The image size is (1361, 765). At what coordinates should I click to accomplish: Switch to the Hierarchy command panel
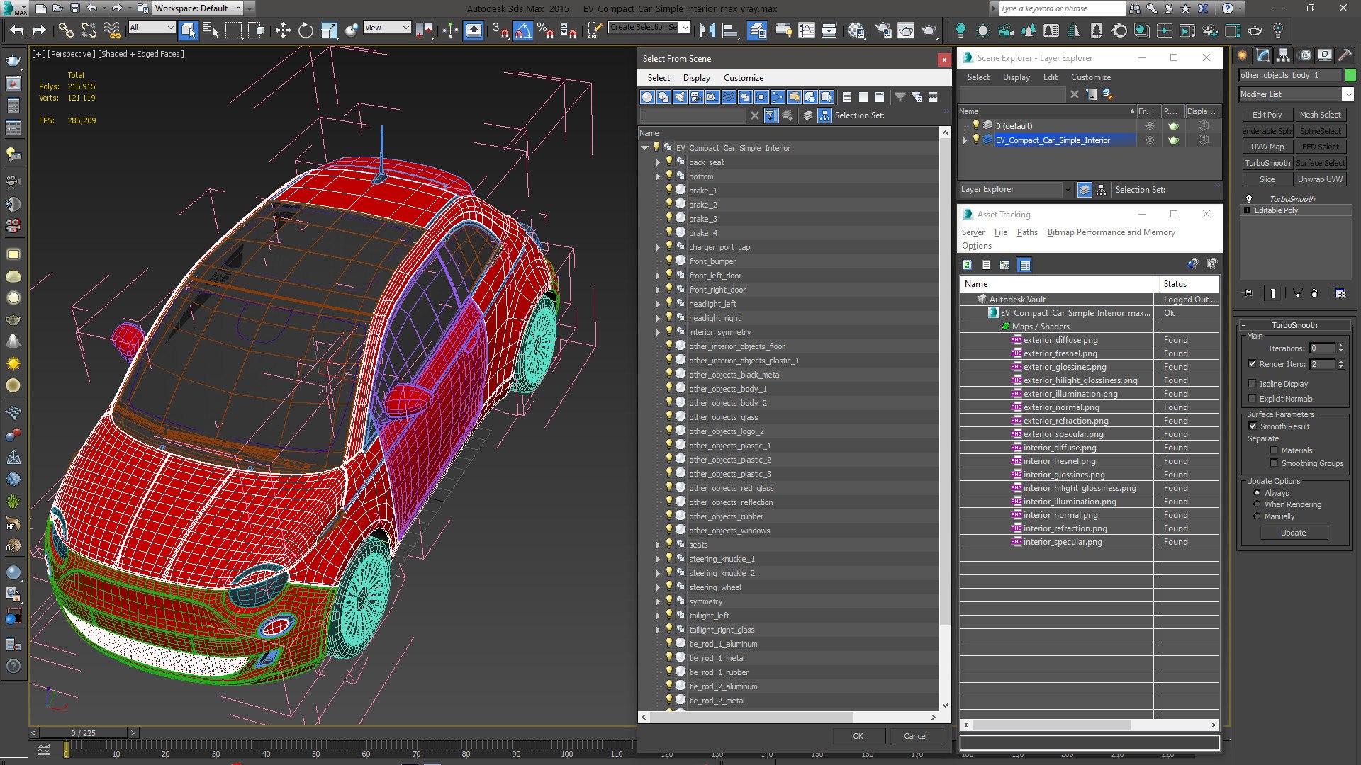(1283, 55)
